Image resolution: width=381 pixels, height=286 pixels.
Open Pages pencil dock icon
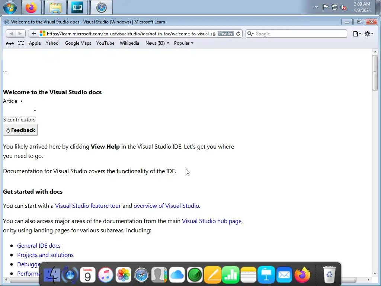click(x=212, y=275)
